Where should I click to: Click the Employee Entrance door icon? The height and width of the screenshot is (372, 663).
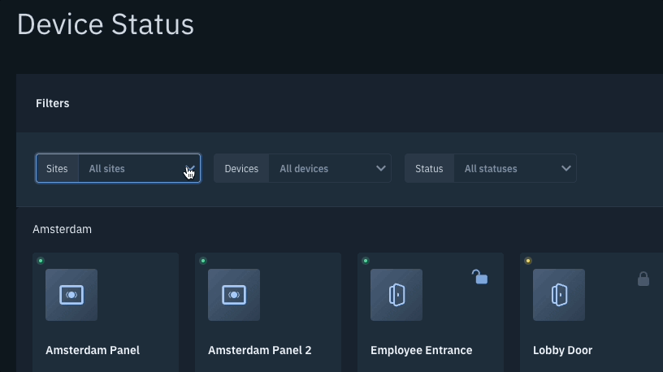[x=396, y=295]
